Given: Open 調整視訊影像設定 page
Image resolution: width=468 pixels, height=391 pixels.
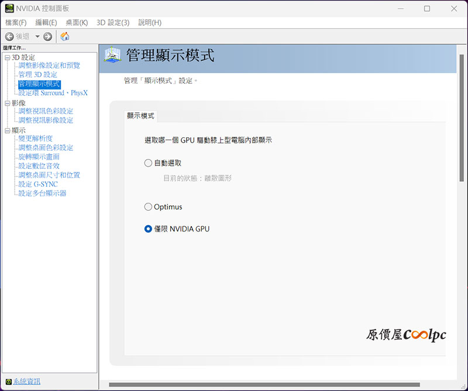Looking at the screenshot, I should point(46,120).
